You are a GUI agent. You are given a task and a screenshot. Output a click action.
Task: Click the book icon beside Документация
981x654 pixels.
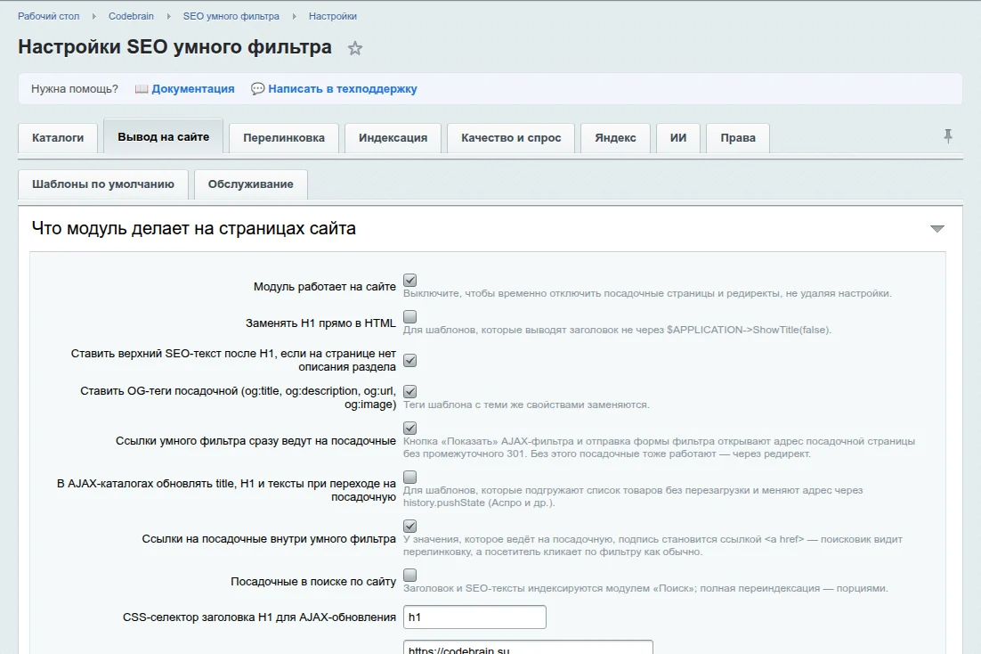(142, 89)
